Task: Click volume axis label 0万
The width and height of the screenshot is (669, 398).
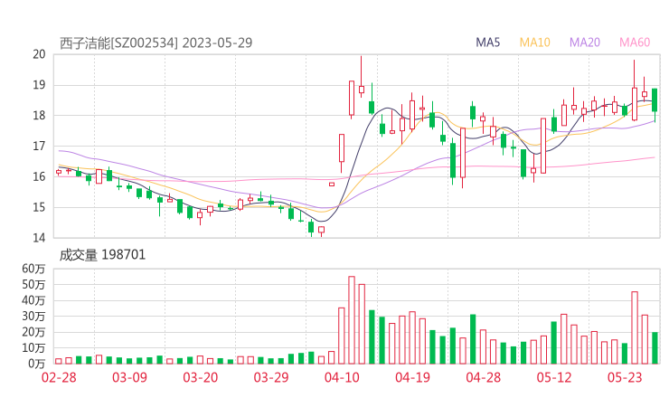Action: coord(37,364)
